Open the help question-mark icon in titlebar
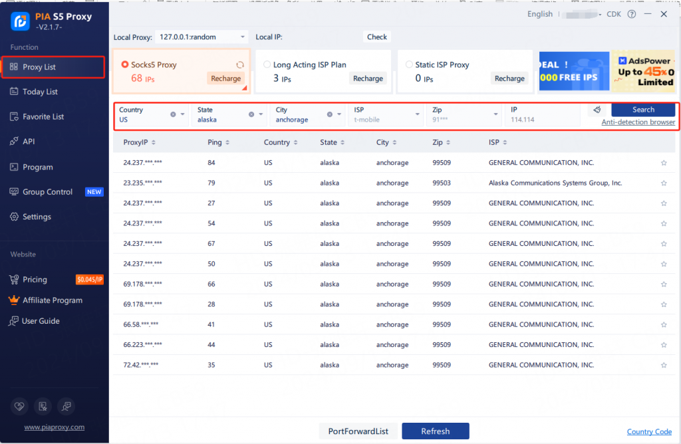 pos(630,13)
